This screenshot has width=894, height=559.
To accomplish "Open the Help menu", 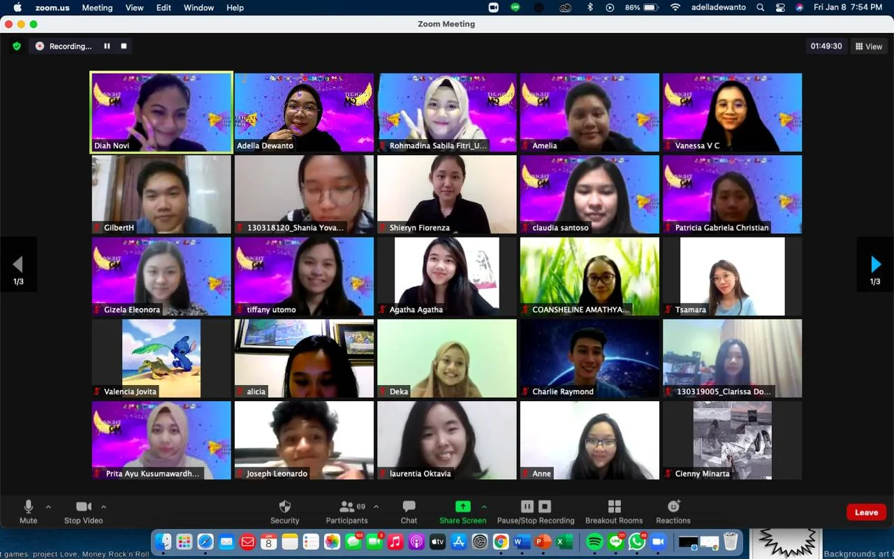I will (235, 8).
